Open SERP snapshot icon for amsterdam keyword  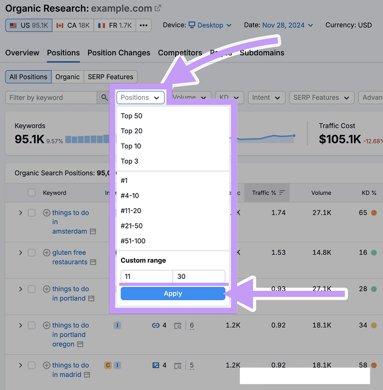[93, 231]
